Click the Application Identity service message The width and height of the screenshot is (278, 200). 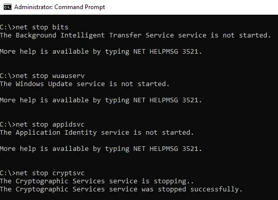click(x=97, y=133)
